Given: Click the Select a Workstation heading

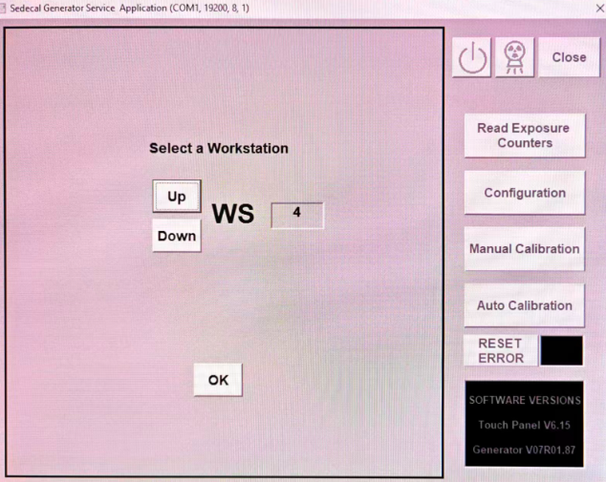Looking at the screenshot, I should (x=219, y=148).
